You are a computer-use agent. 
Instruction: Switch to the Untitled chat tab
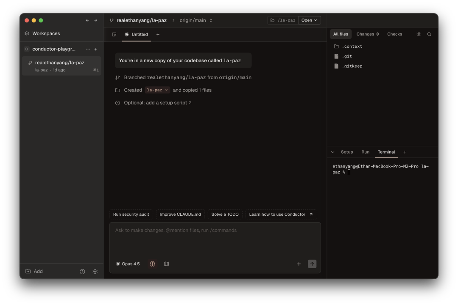pyautogui.click(x=137, y=34)
